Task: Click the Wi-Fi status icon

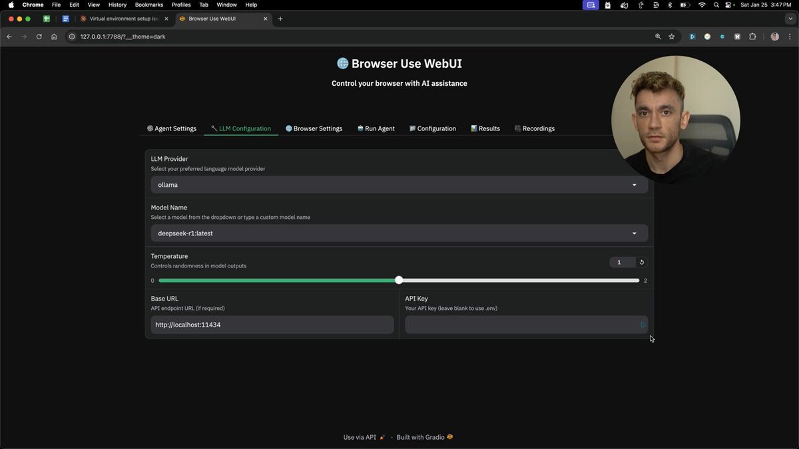Action: 702,5
